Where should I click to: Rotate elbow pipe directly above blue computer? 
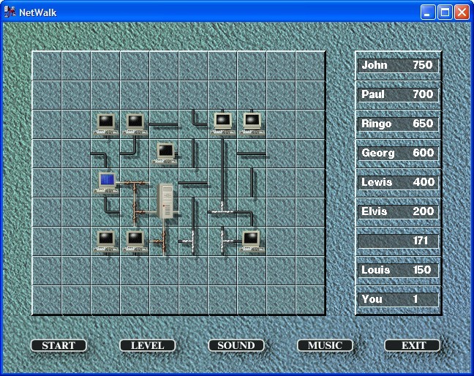106,154
